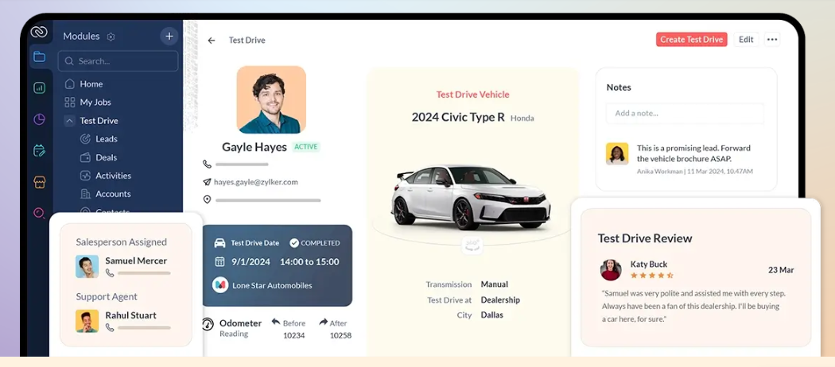Click Samuel Mercer avatar
The width and height of the screenshot is (835, 367).
pos(87,266)
